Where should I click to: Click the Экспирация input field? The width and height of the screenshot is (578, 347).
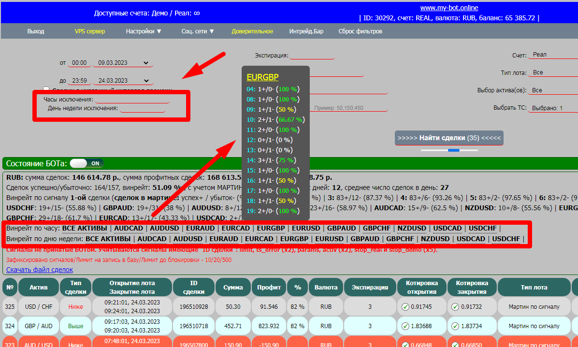[x=312, y=55]
